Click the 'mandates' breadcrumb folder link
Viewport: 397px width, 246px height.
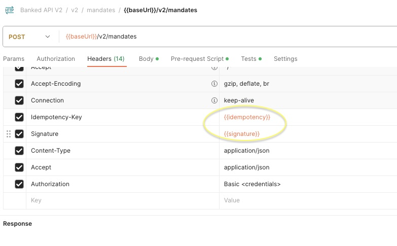point(102,10)
